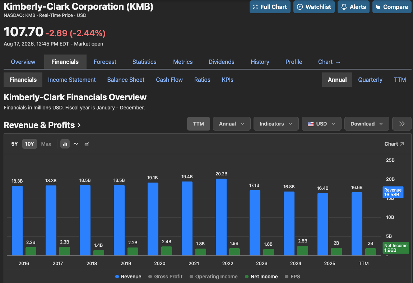Select the area chart view icon
The width and height of the screenshot is (413, 283).
tap(87, 144)
